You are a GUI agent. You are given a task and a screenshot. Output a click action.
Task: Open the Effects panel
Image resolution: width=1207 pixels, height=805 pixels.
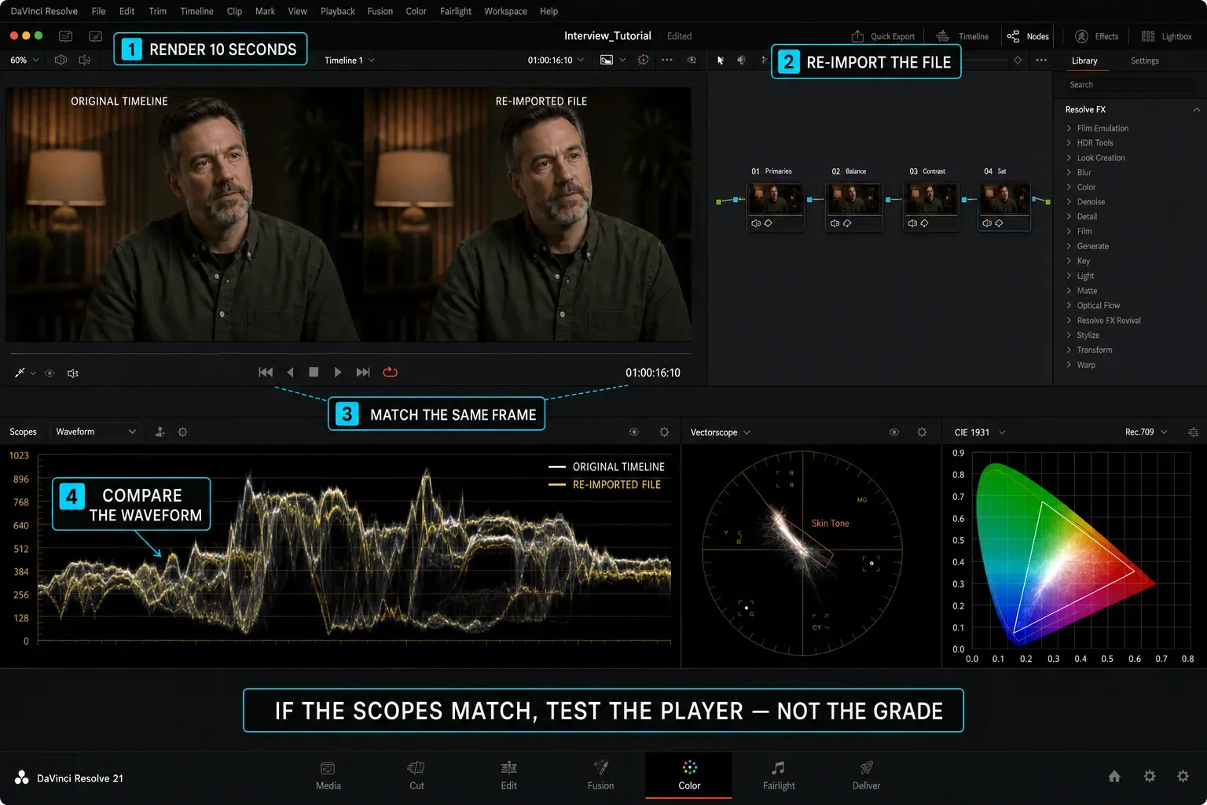[x=1097, y=36]
